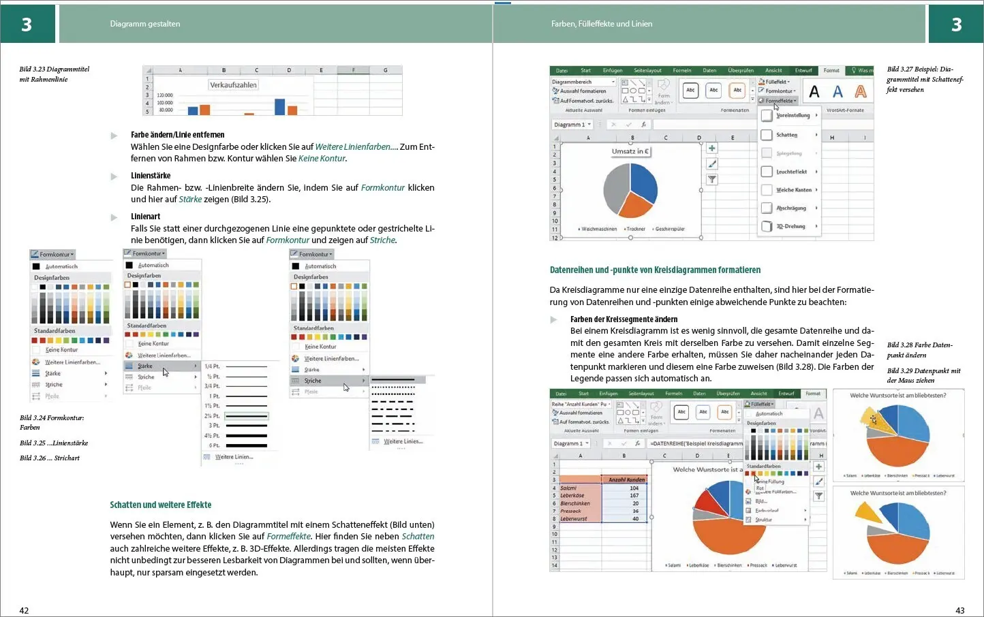
Task: Select orange-bordered Abc shape style in Umsatz window
Action: click(x=737, y=90)
